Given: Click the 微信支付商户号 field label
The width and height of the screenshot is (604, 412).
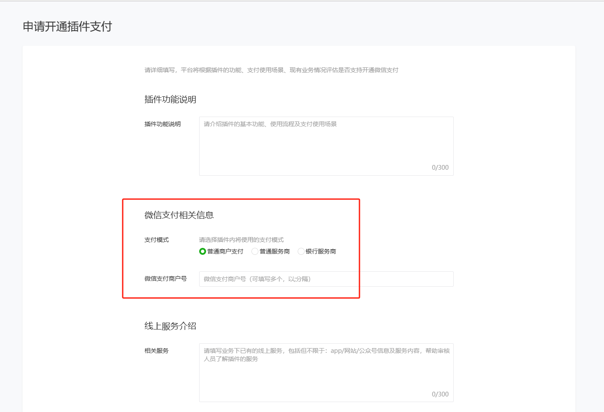Looking at the screenshot, I should [x=165, y=279].
